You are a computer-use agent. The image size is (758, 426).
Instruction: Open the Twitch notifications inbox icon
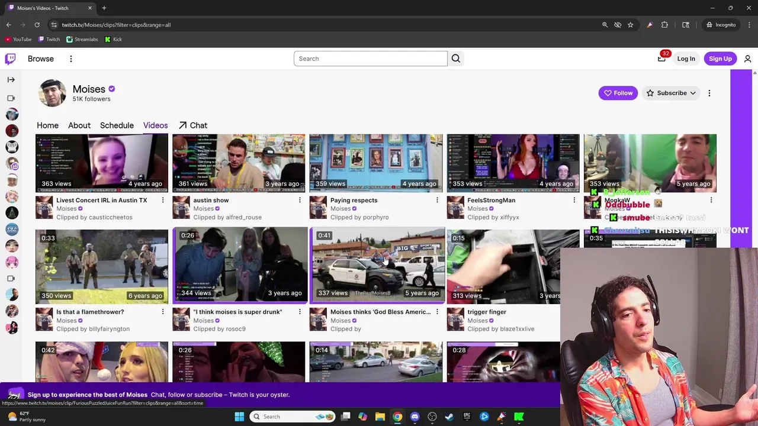coord(662,59)
